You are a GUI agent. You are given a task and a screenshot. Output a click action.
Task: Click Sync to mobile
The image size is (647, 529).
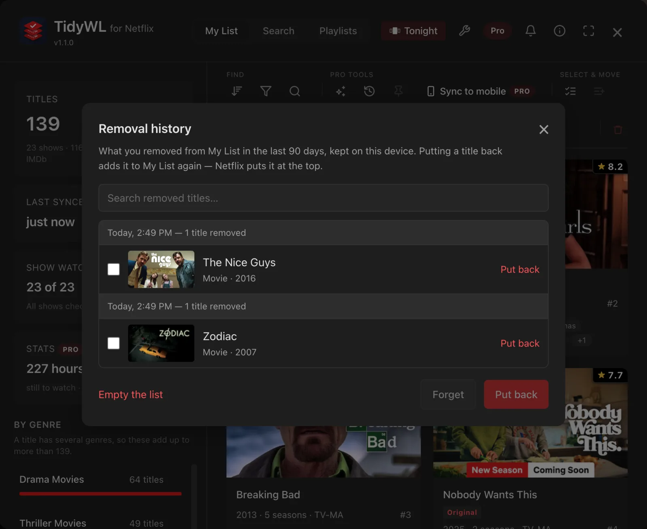click(481, 91)
